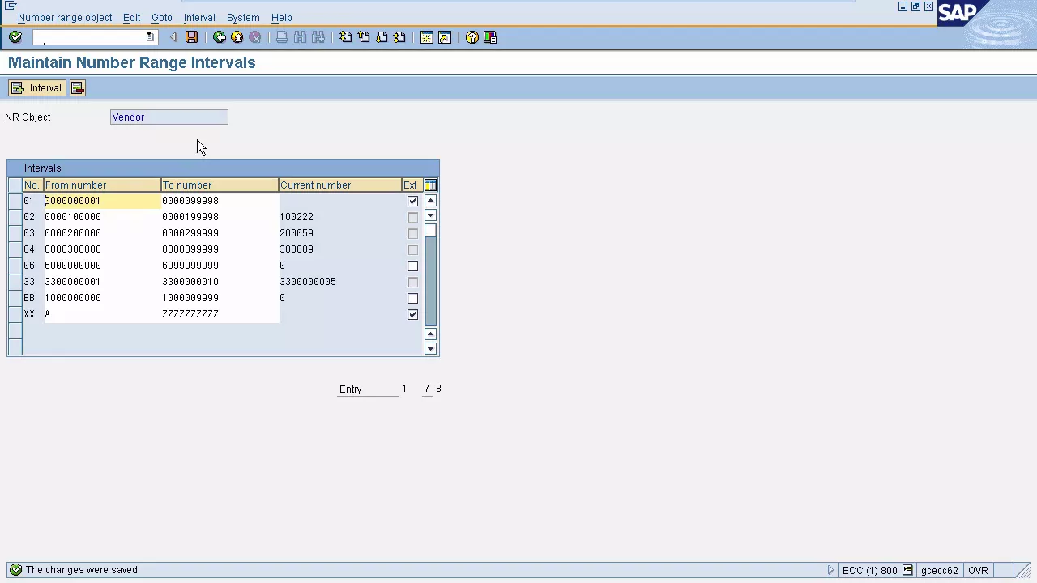The width and height of the screenshot is (1037, 583).
Task: Open the Help menu
Action: (282, 18)
